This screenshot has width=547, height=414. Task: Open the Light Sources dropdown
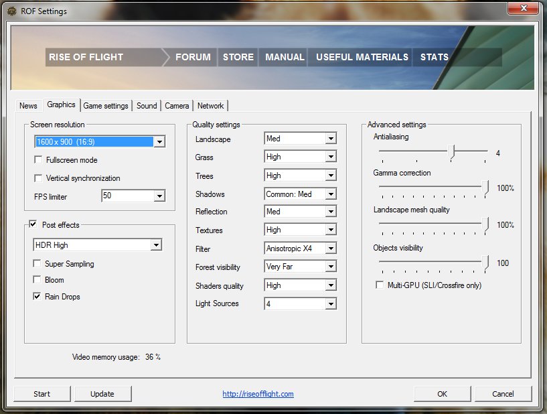(x=301, y=303)
